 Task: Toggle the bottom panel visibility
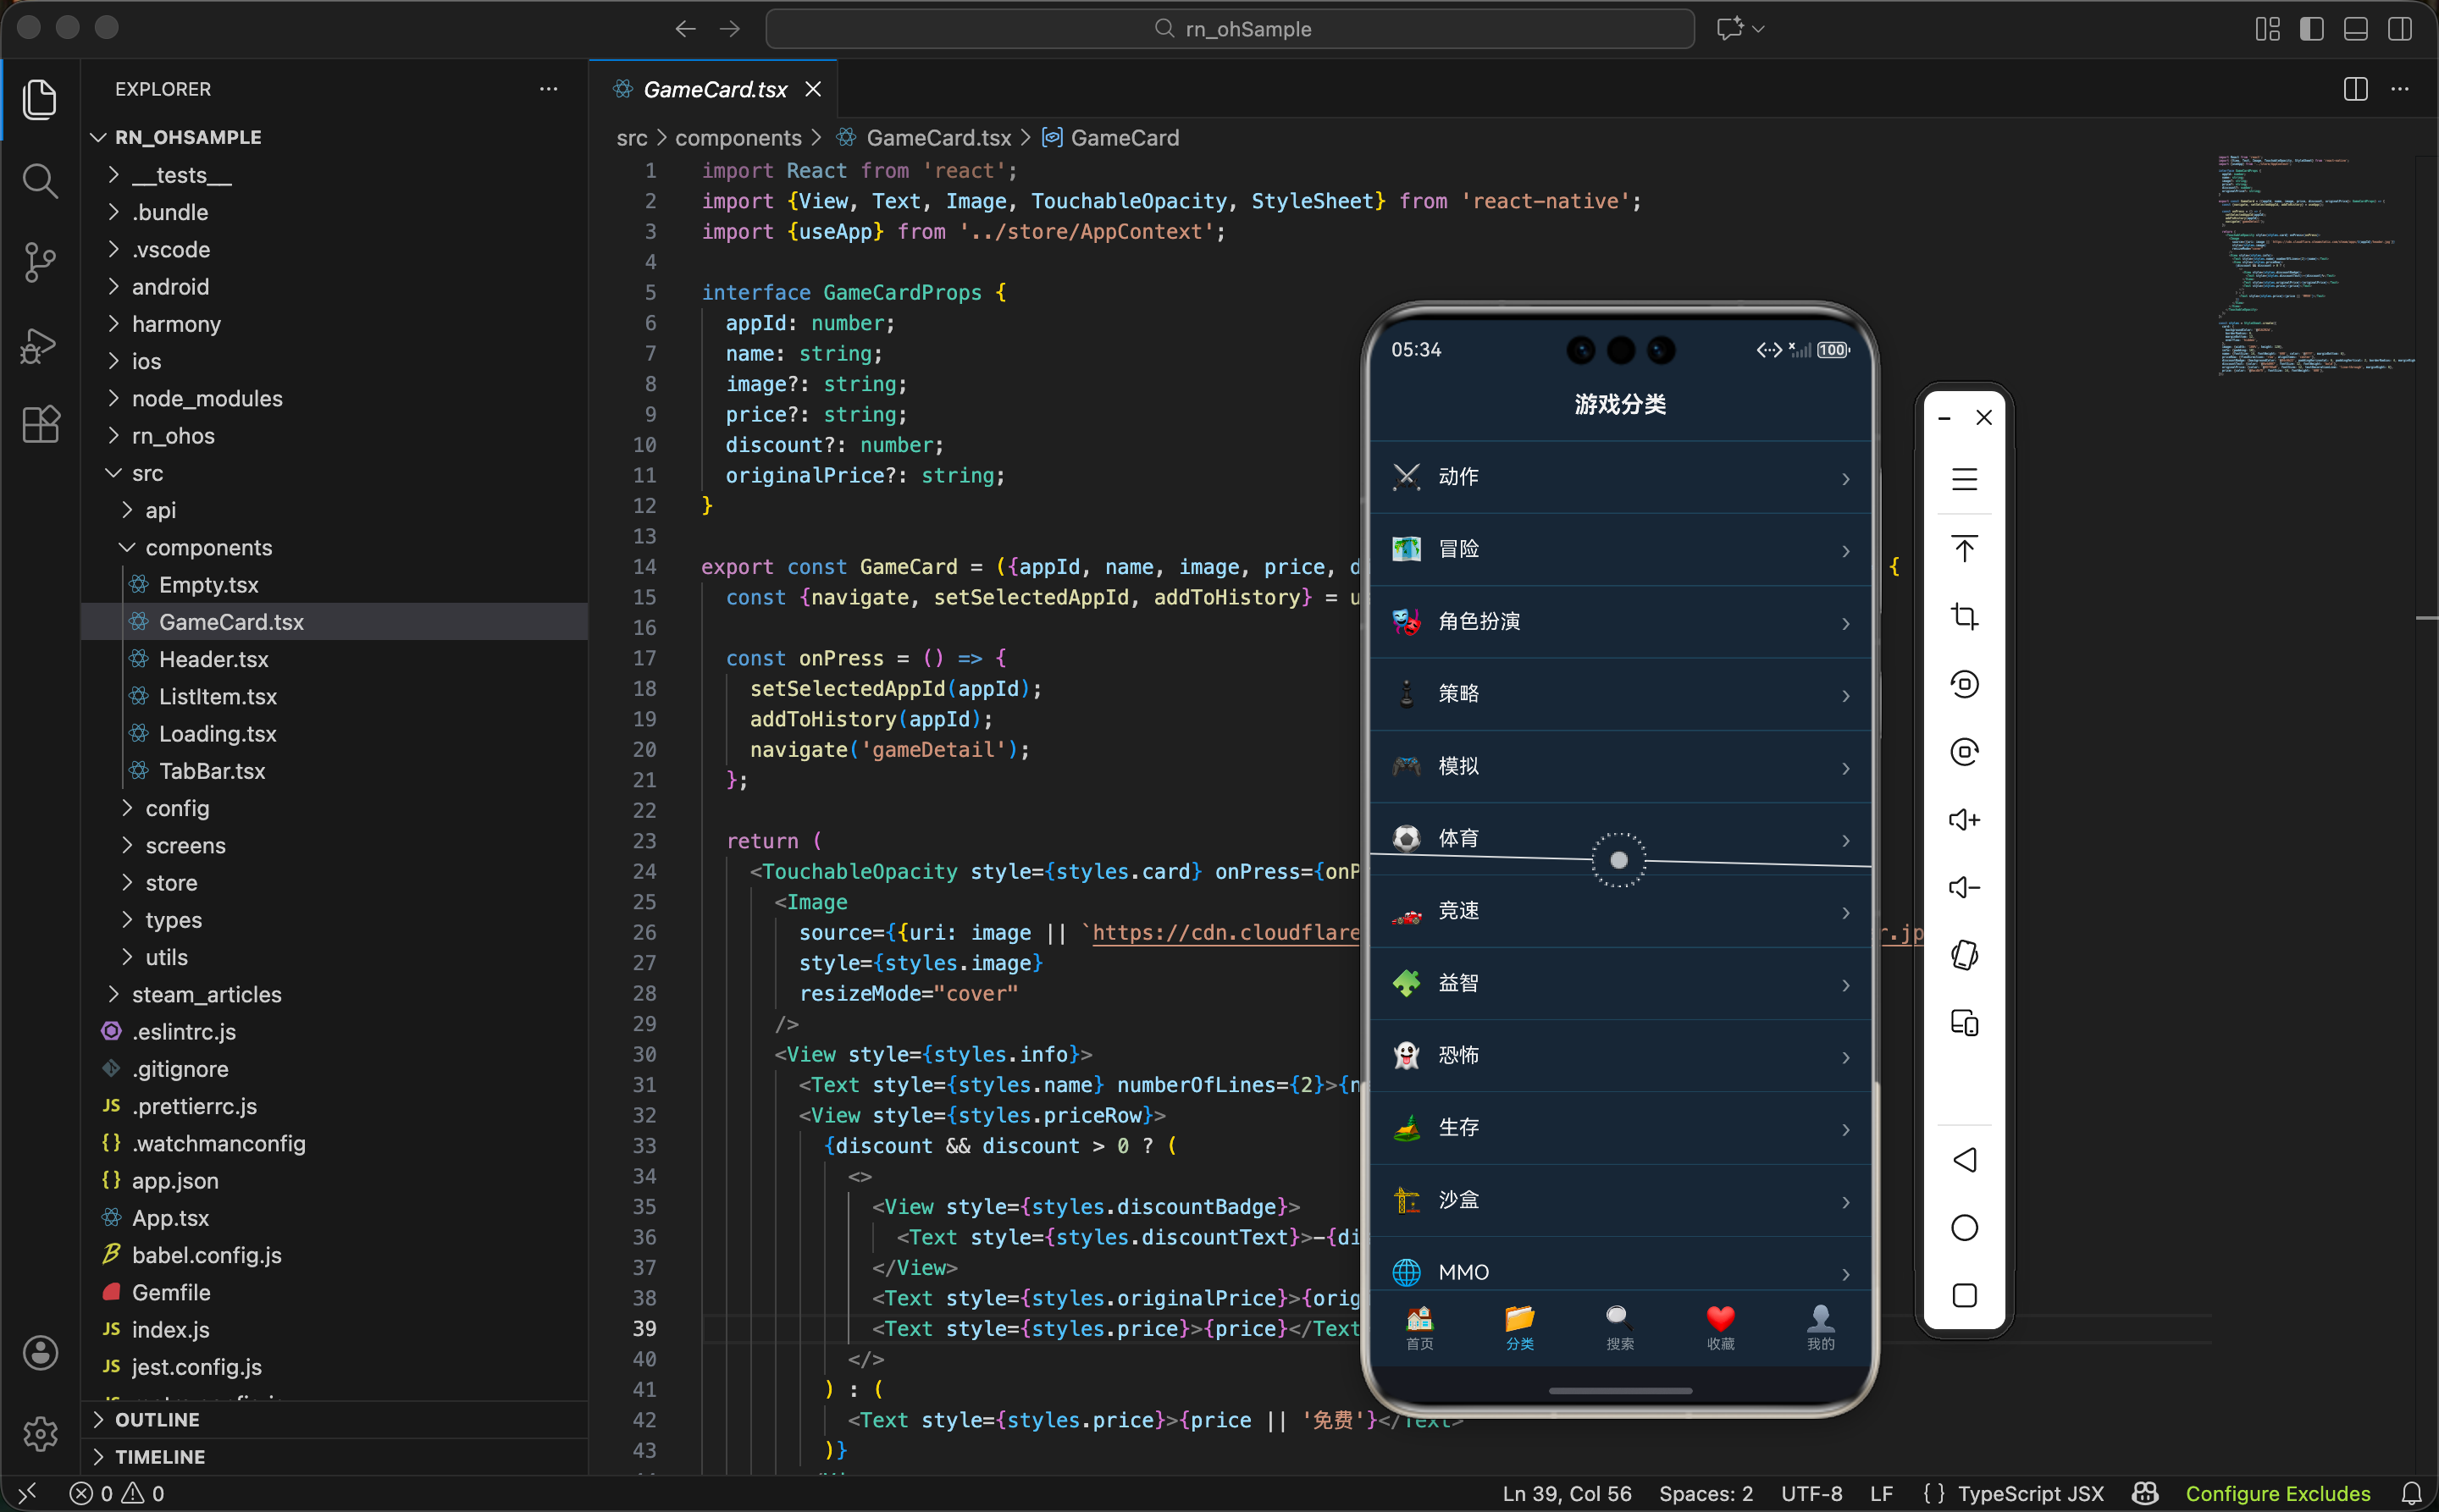point(2355,29)
